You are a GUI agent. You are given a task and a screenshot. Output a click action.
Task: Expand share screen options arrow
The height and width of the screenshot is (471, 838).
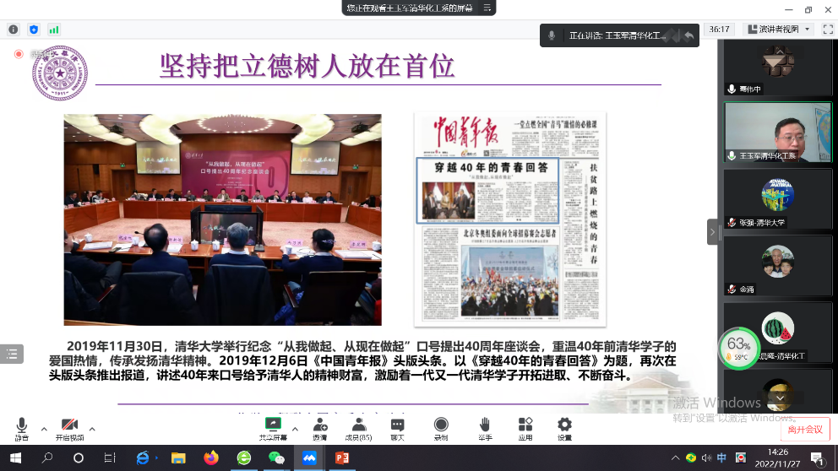(x=295, y=429)
